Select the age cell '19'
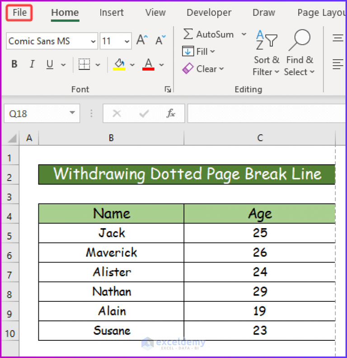 pos(260,311)
